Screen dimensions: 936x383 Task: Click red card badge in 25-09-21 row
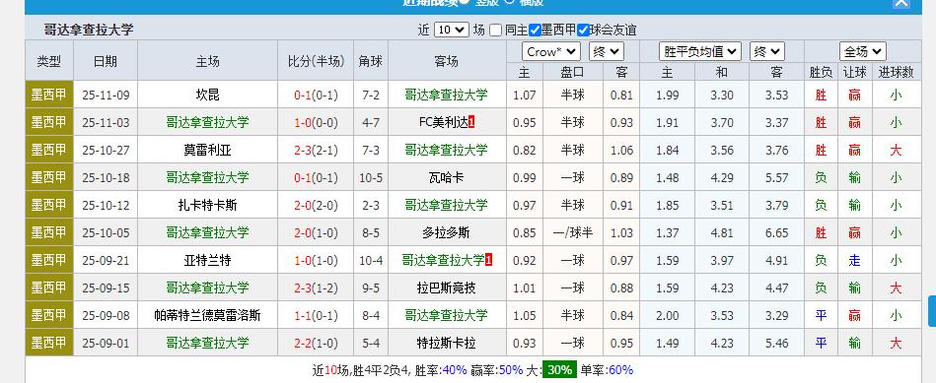(x=488, y=260)
